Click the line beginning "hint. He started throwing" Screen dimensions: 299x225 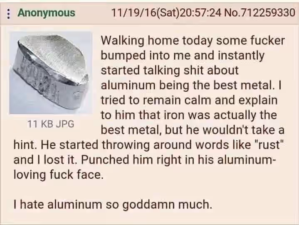coord(148,145)
